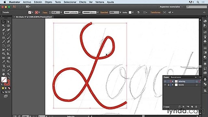Select the Blend tool
This screenshot has height=117, width=208.
coord(8,62)
